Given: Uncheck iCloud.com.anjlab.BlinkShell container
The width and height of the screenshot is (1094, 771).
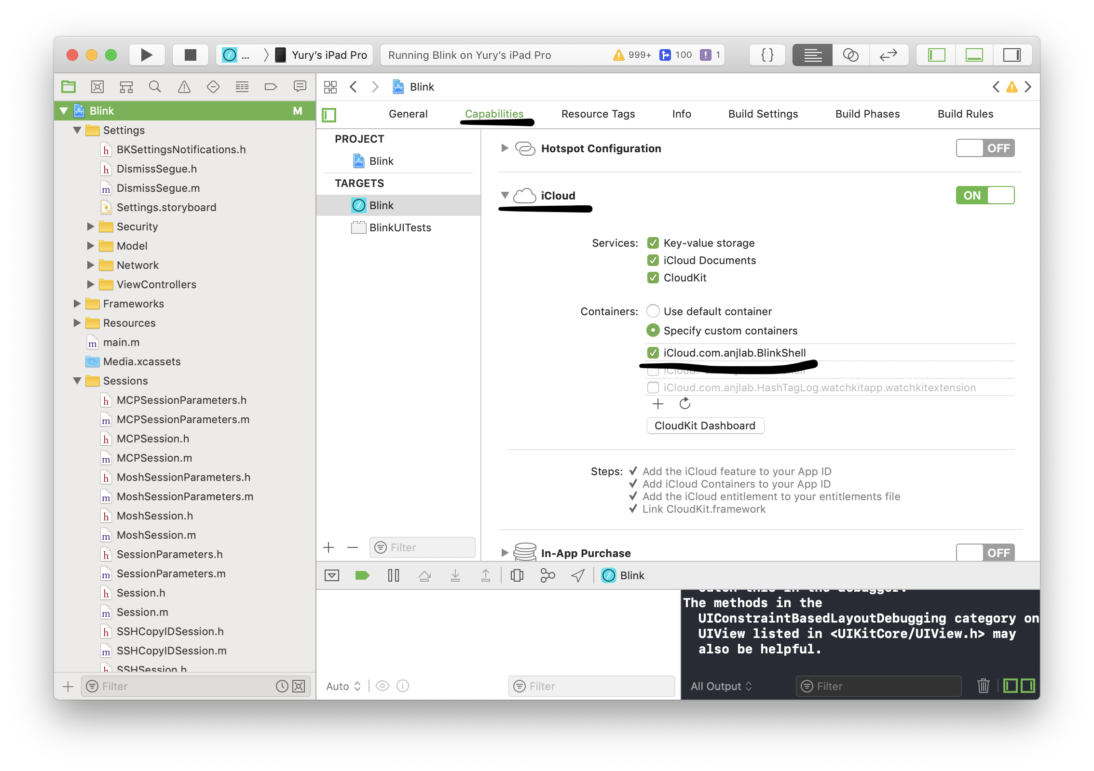Looking at the screenshot, I should tap(653, 353).
